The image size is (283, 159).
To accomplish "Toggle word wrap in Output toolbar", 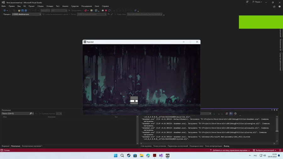I will click(231, 113).
